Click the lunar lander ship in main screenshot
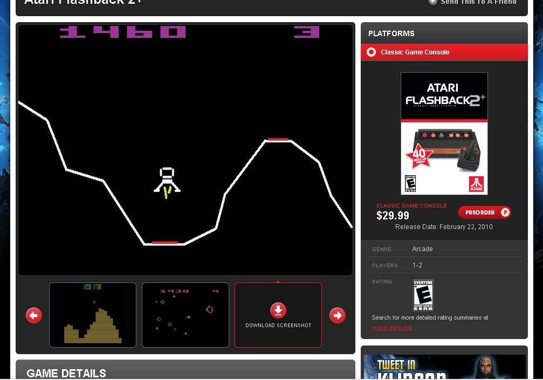This screenshot has width=543, height=380. point(167,181)
